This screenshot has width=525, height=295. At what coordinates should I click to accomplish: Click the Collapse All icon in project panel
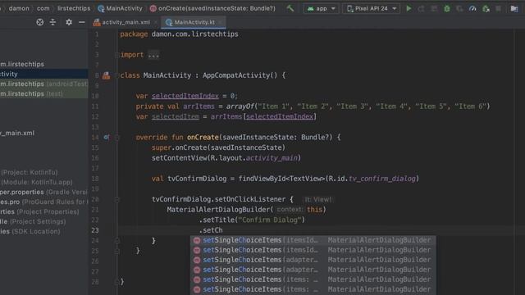pyautogui.click(x=52, y=22)
